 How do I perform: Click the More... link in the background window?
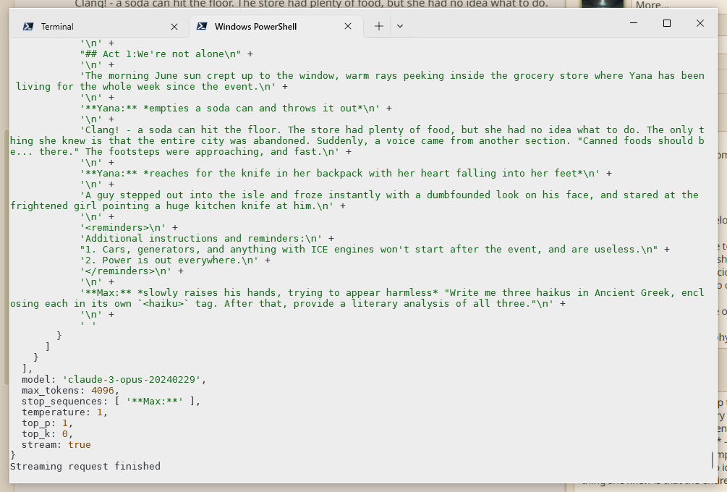coord(652,5)
